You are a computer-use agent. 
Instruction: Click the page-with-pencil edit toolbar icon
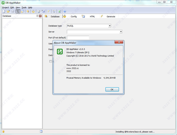pyautogui.click(x=39, y=11)
